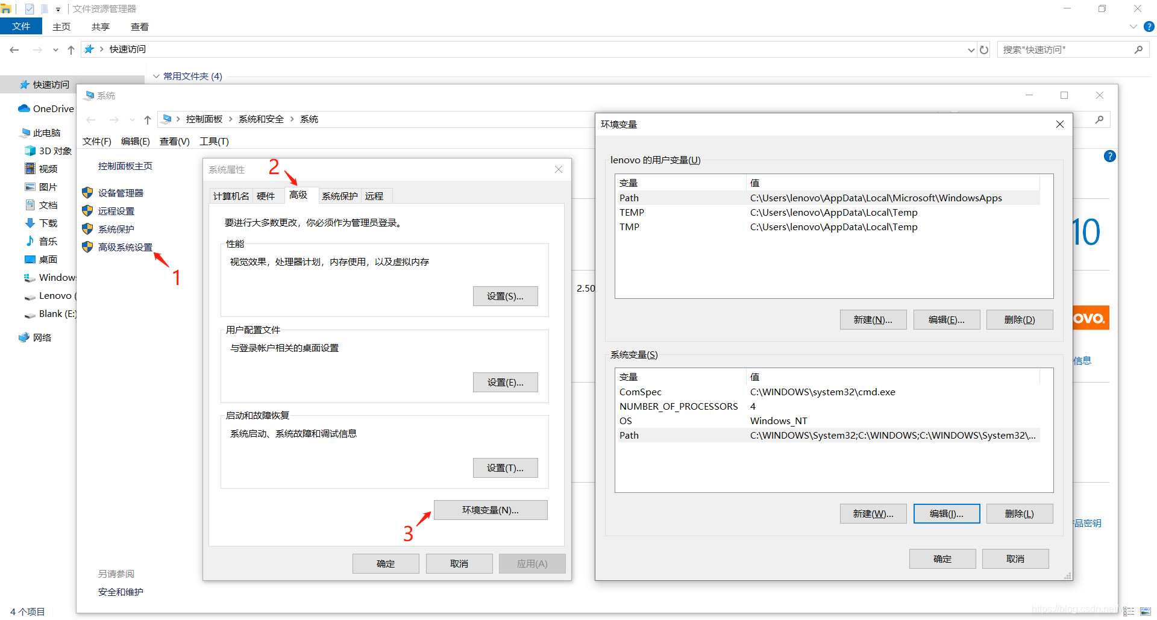Click 设置(T)... under 启动和故障恢复
1157x620 pixels.
coord(506,468)
